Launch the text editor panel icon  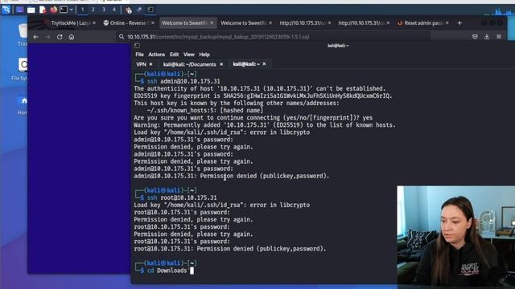click(x=43, y=10)
